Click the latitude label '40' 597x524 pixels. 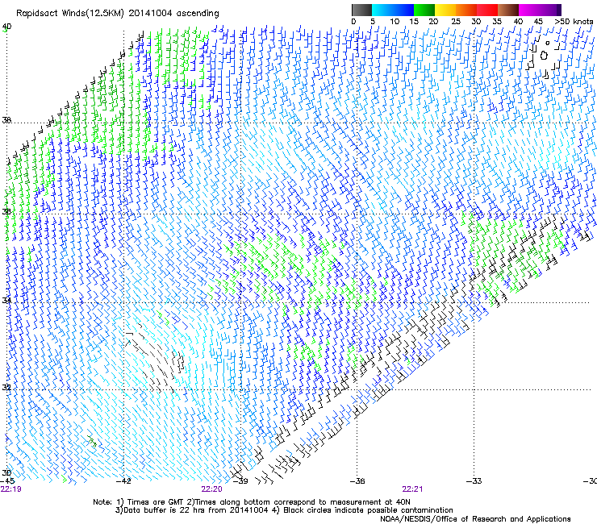point(6,27)
